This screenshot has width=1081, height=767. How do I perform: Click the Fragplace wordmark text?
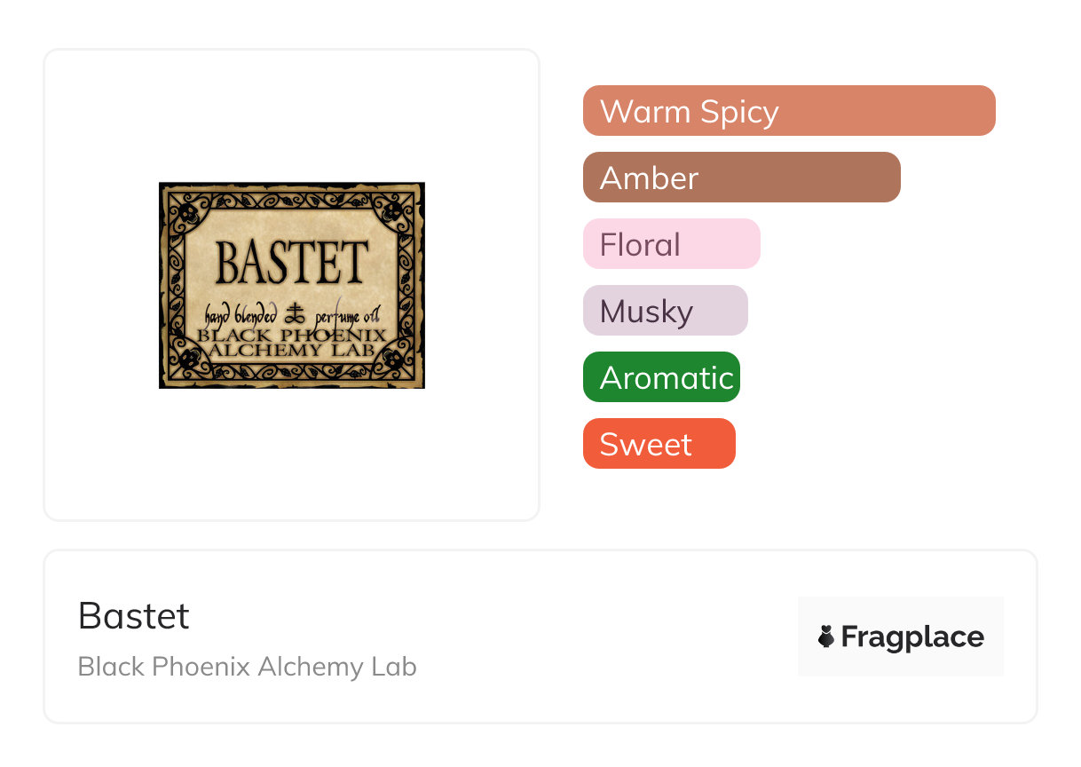point(912,637)
